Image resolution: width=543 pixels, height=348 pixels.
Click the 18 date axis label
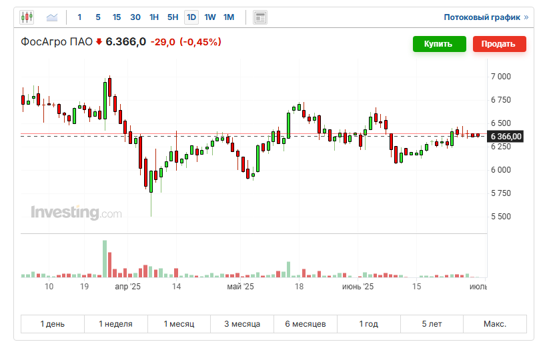point(300,287)
